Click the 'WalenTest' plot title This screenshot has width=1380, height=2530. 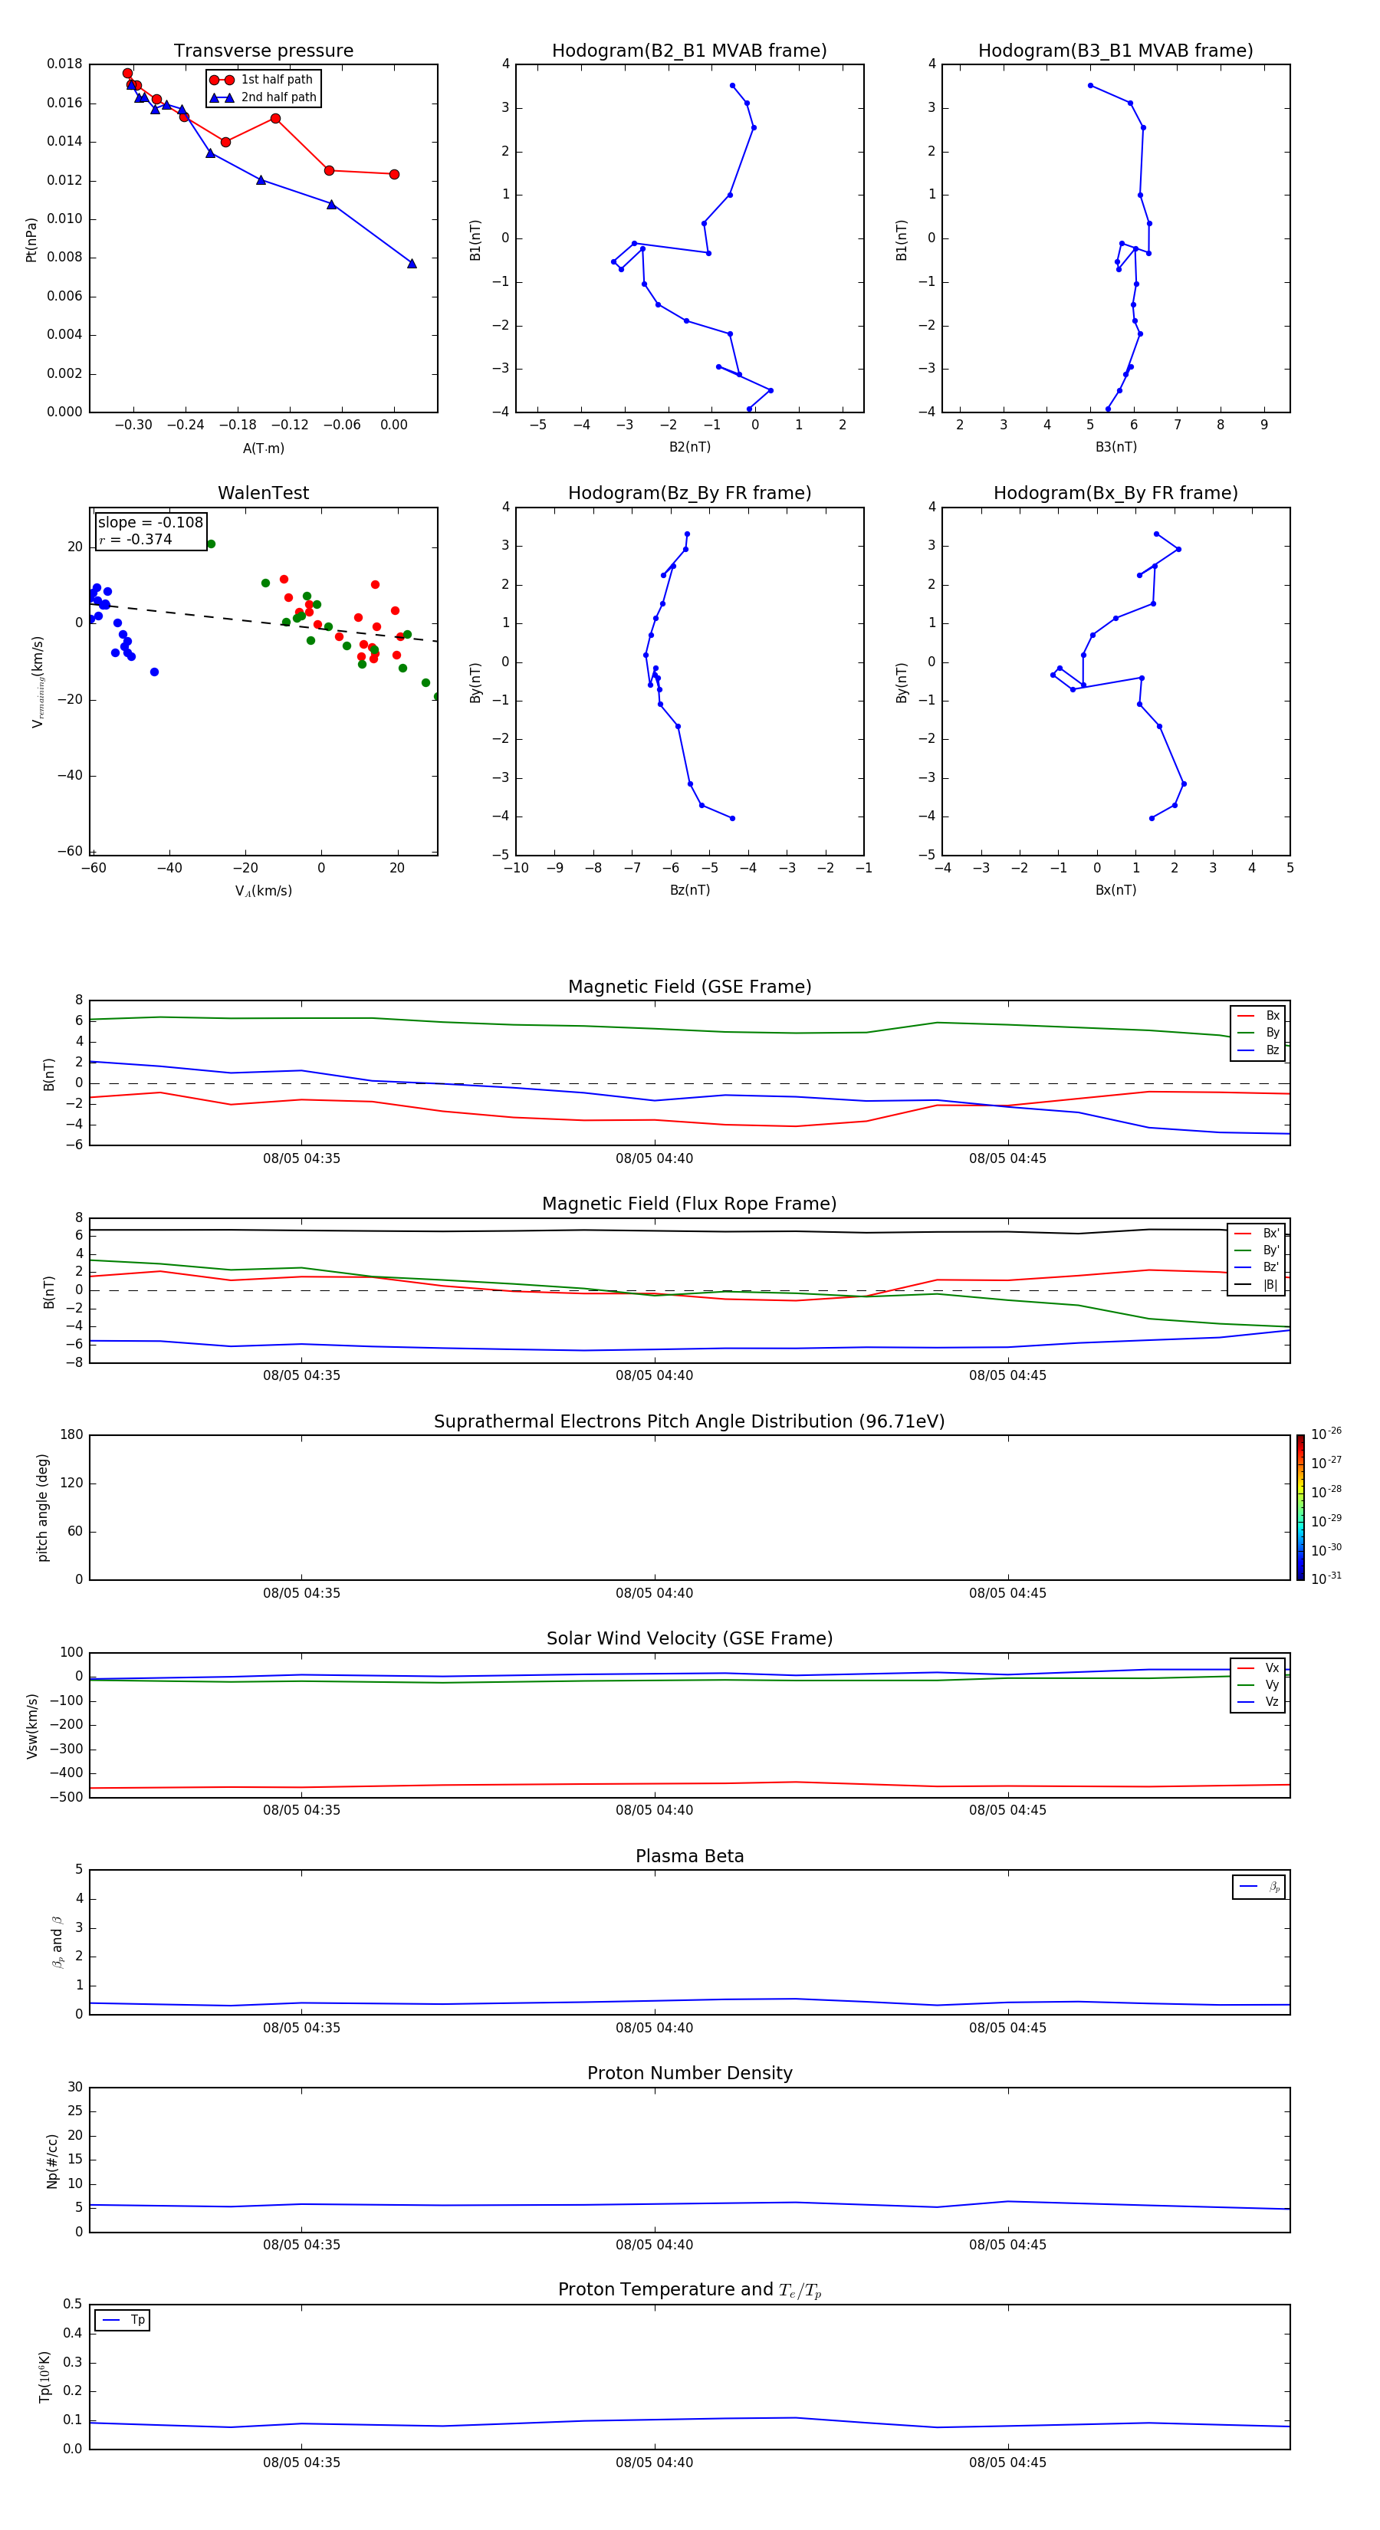(263, 493)
